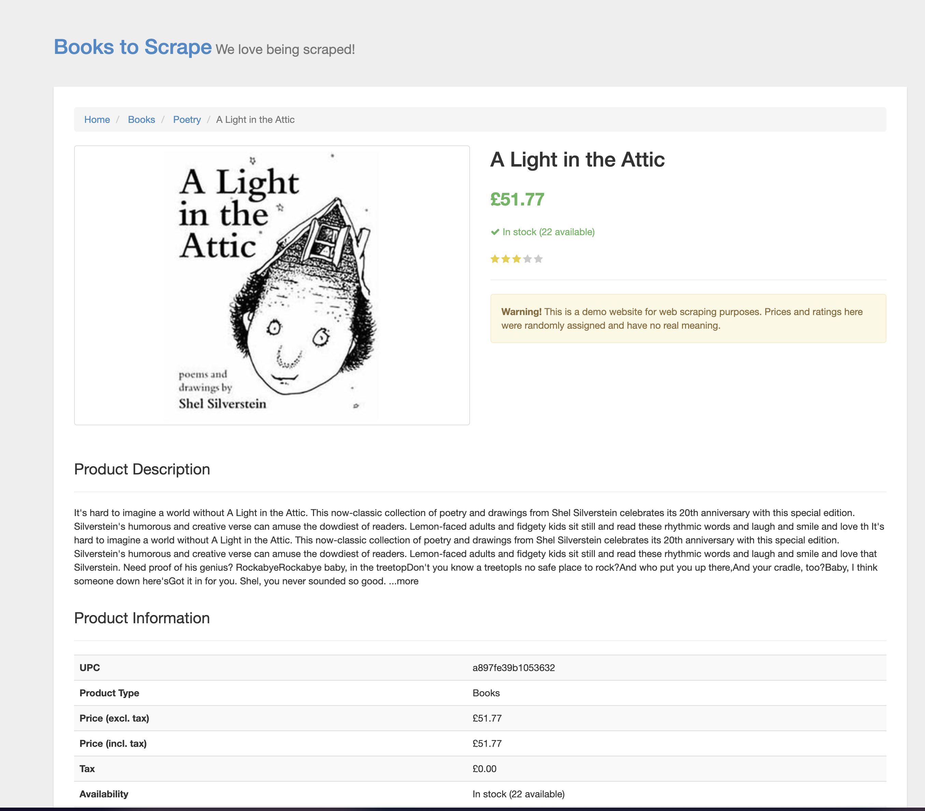Click the large green £51.77 price
The width and height of the screenshot is (925, 811).
click(x=517, y=200)
